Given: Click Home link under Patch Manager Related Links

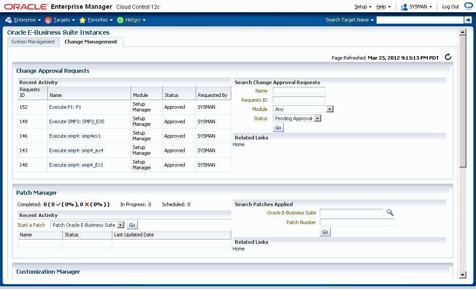Looking at the screenshot, I should (x=238, y=249).
